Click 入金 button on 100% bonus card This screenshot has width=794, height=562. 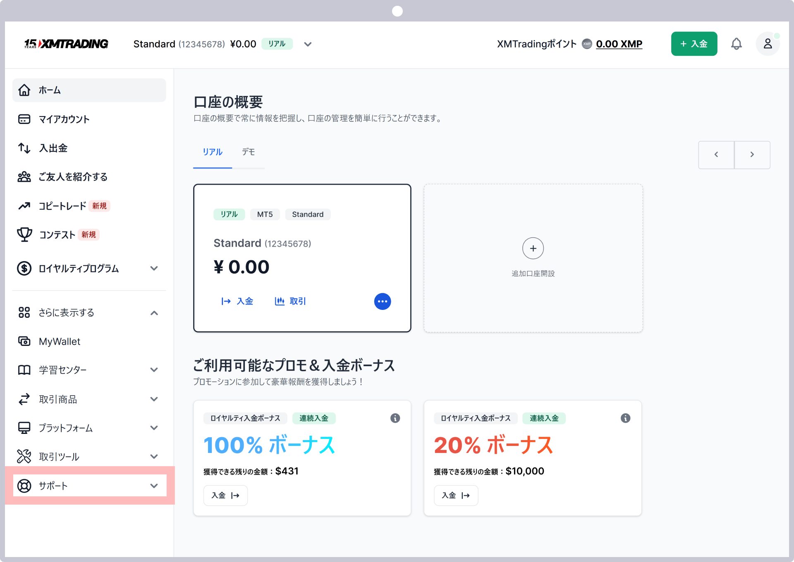pos(225,495)
